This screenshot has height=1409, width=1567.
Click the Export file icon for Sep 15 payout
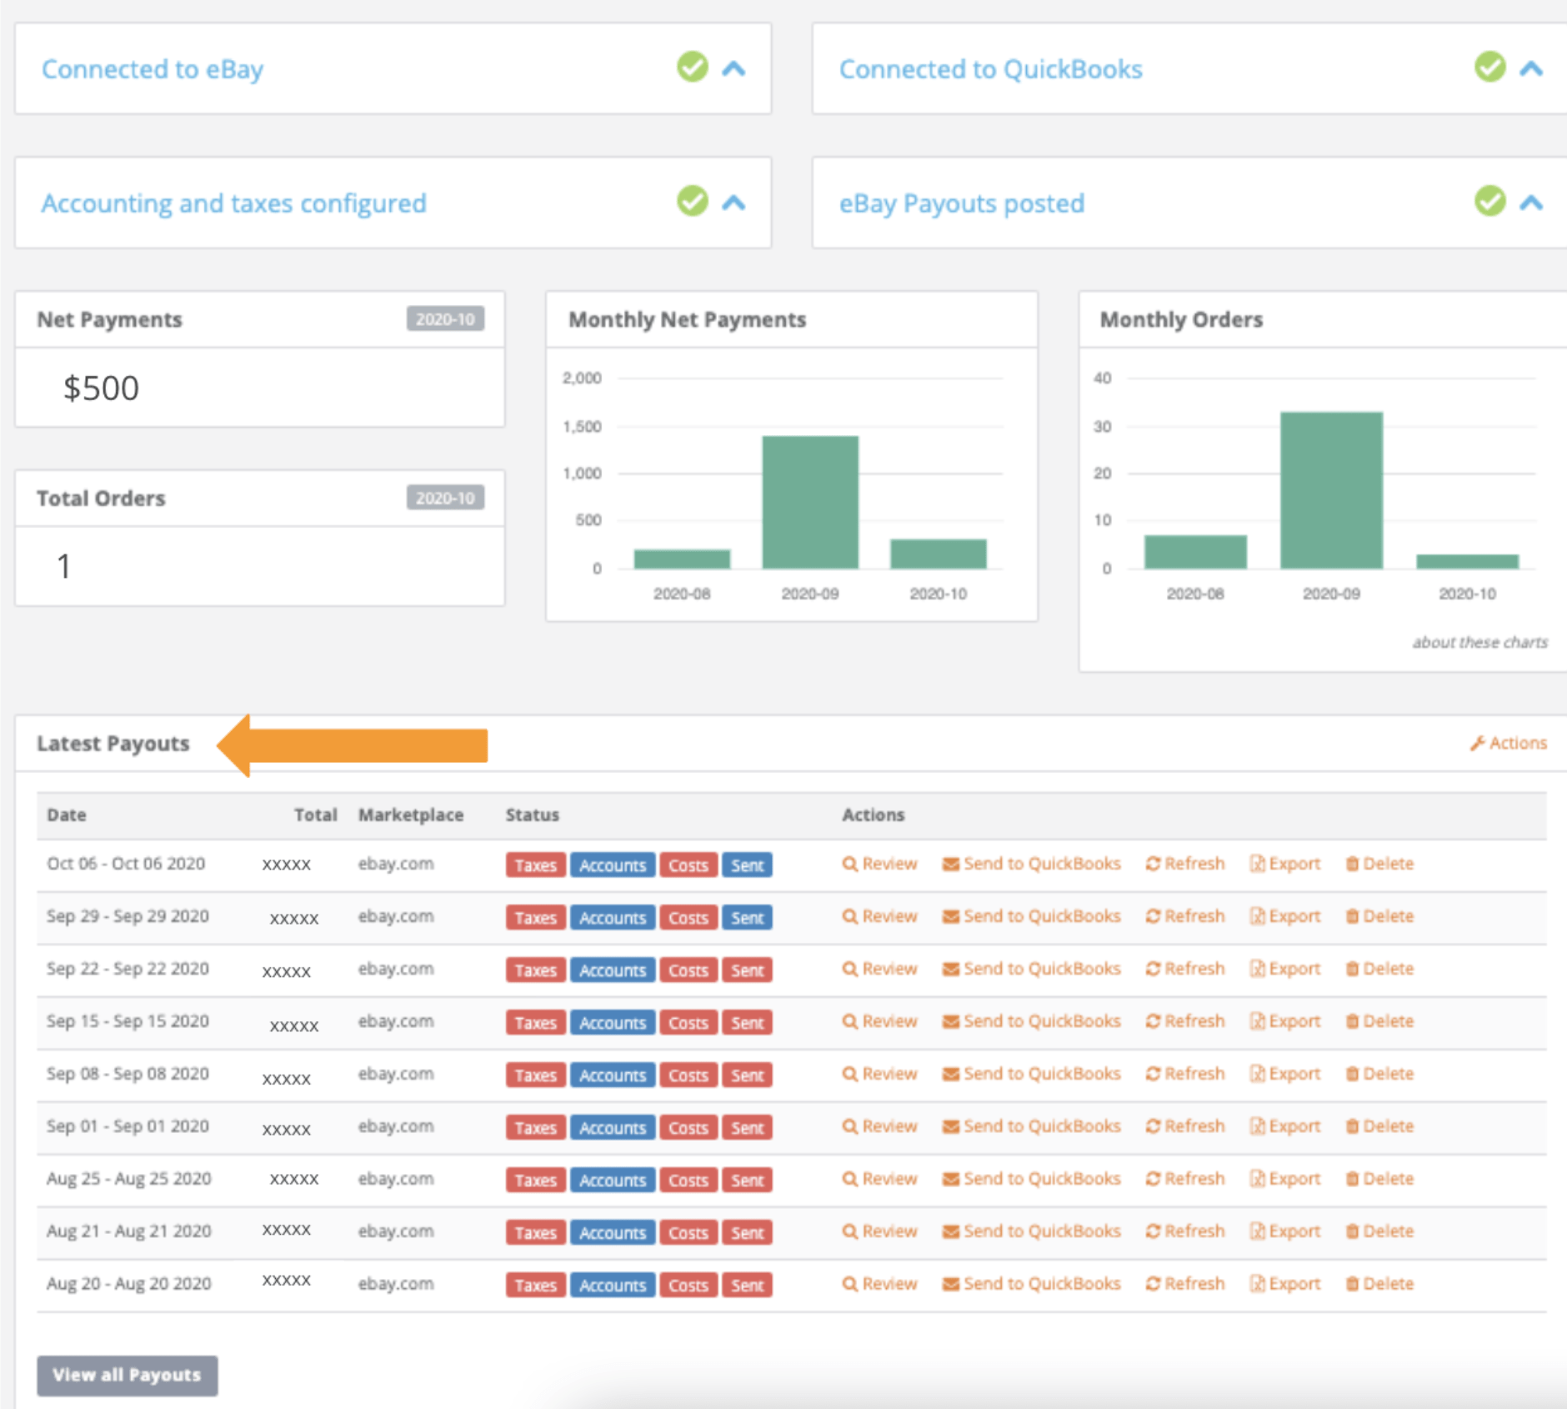coord(1257,1021)
